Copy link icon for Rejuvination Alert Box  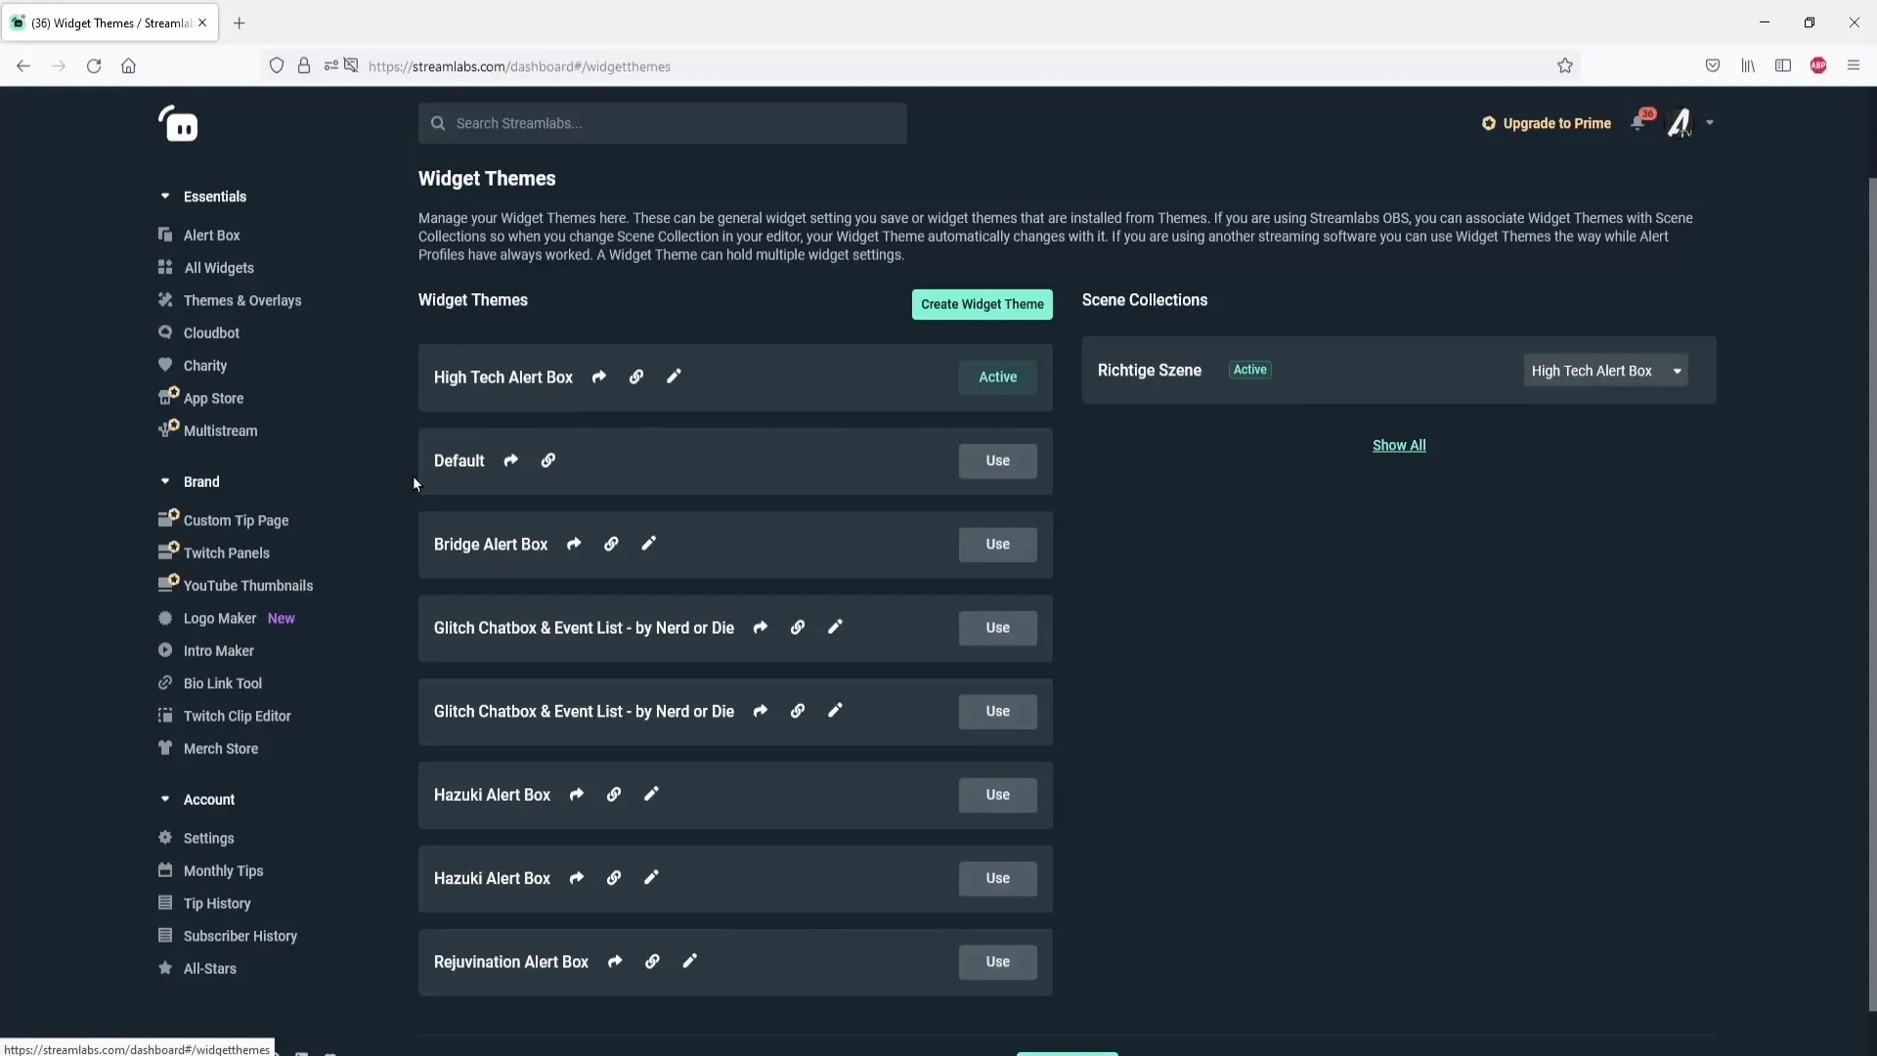click(652, 961)
